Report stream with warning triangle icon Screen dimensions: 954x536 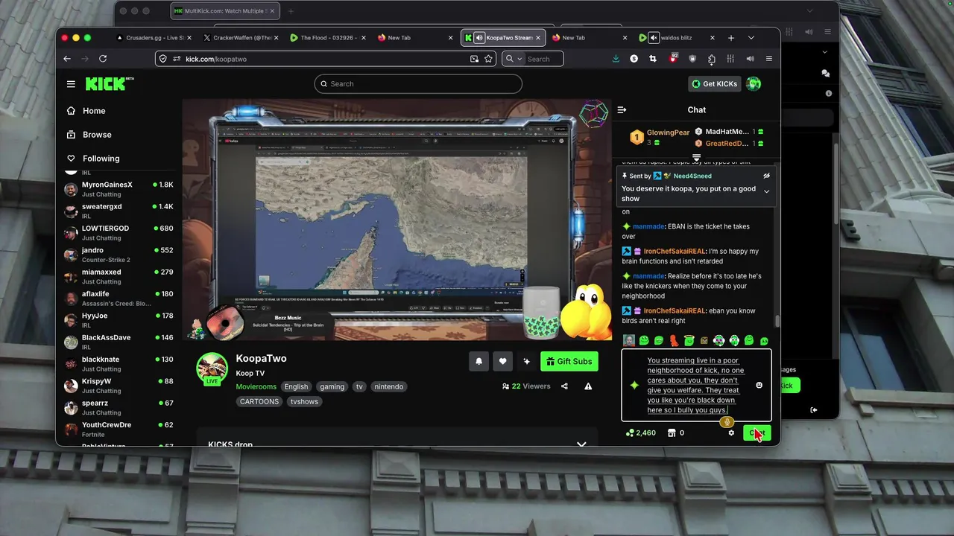pos(588,386)
